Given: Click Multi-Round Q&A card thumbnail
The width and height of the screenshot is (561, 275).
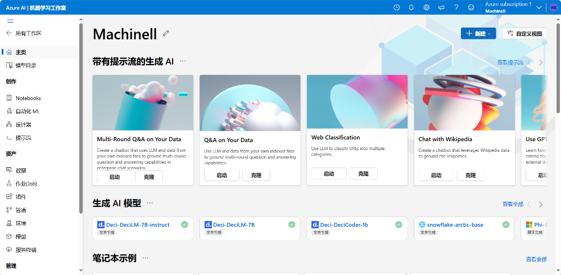Looking at the screenshot, I should [143, 103].
